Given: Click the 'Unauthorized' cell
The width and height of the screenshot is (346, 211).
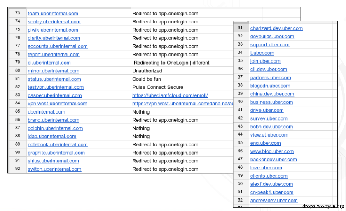Looking at the screenshot, I should 147,71.
